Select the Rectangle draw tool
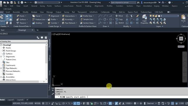Viewport: 188px width, 106px height. pyautogui.click(x=110, y=19)
